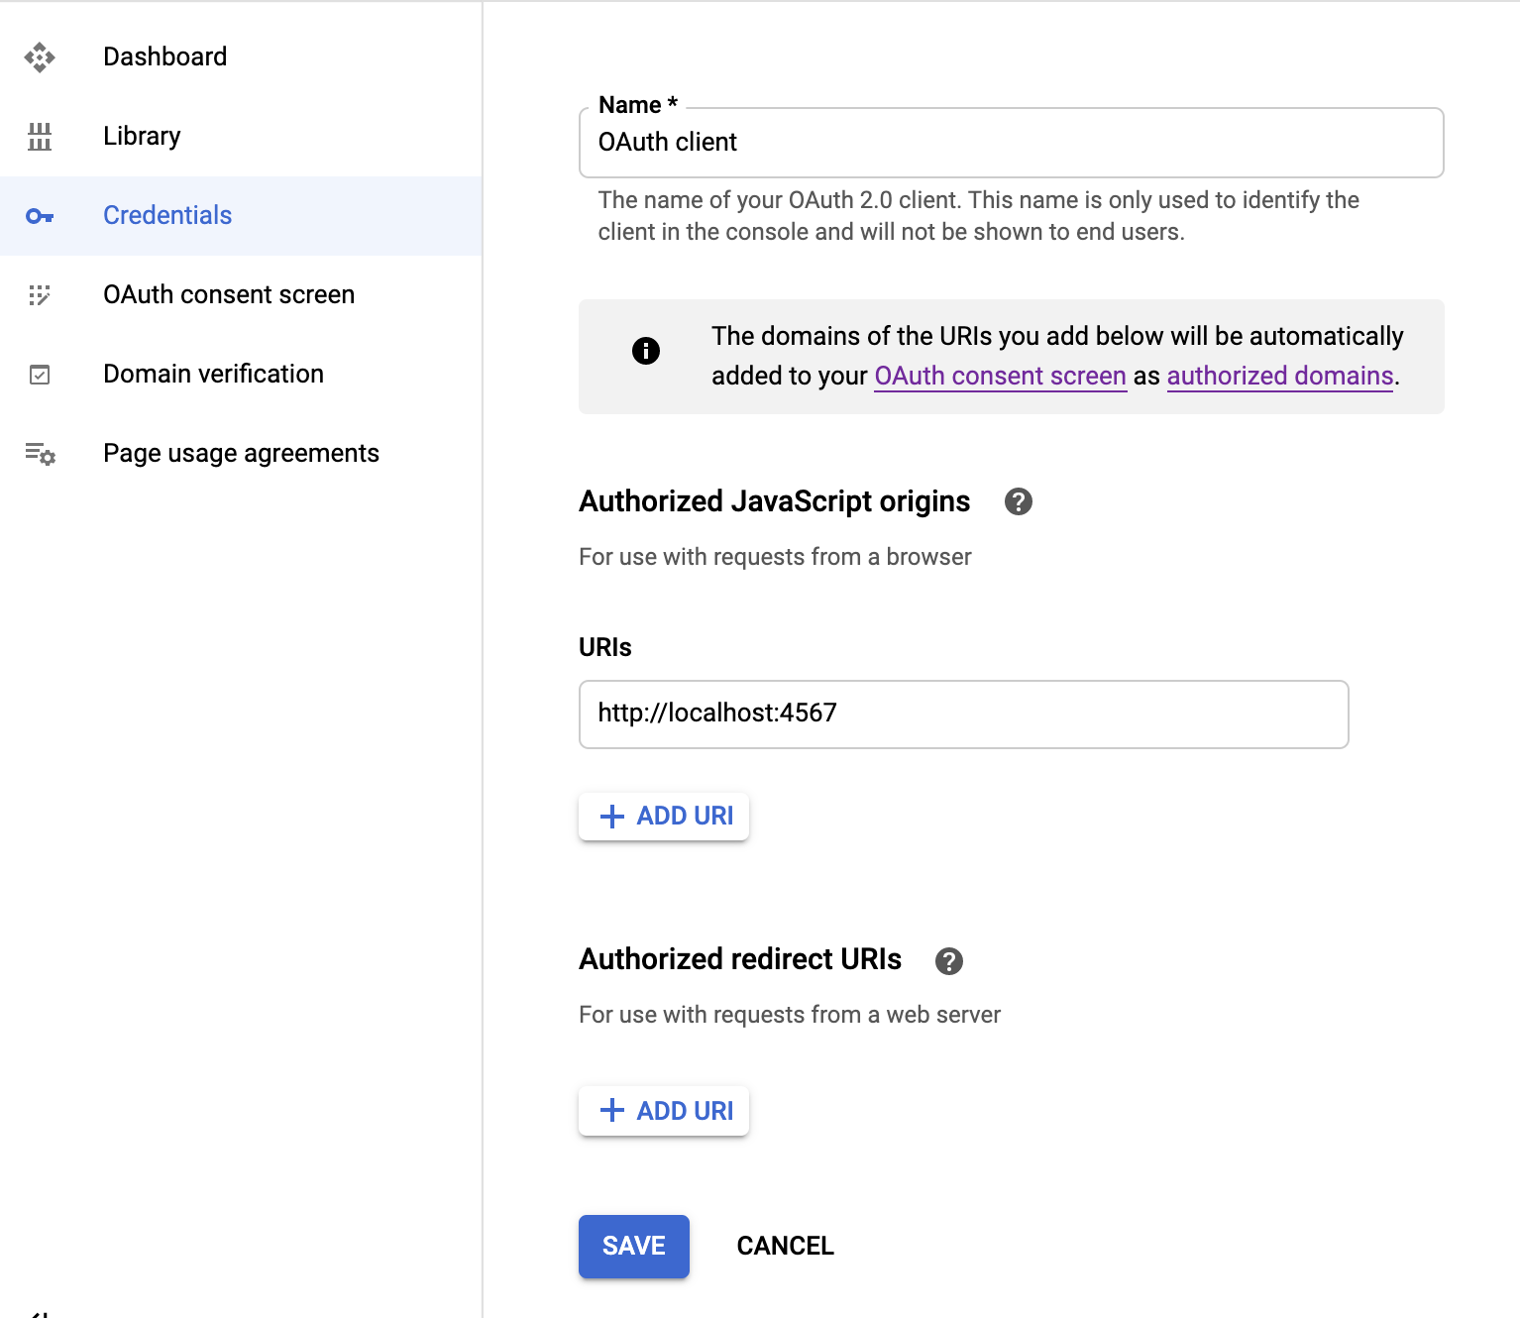This screenshot has height=1318, width=1520.
Task: Click the Page usage agreements icon
Action: (x=40, y=454)
